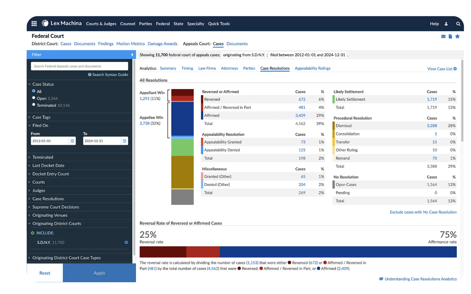Image resolution: width=471 pixels, height=294 pixels.
Task: Open the apps grid menu icon
Action: point(34,23)
